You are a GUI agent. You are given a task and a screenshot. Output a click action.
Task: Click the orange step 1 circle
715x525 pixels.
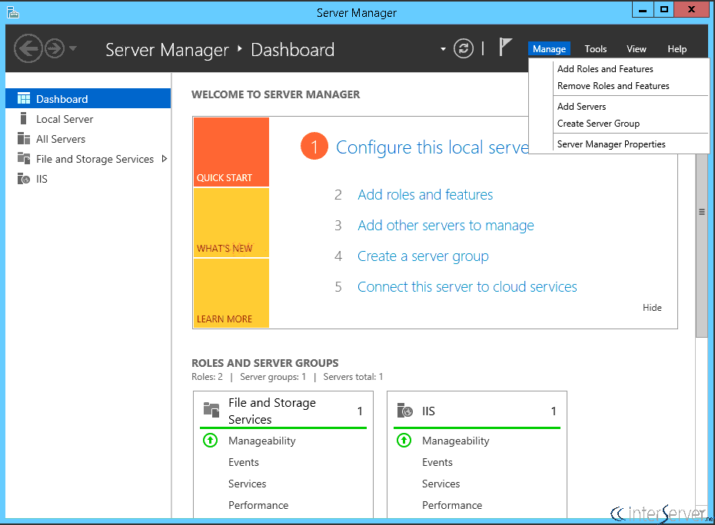point(314,146)
